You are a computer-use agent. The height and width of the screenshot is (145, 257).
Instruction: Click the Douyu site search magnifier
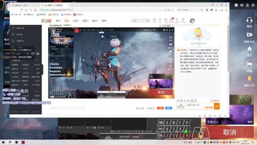(x=147, y=21)
